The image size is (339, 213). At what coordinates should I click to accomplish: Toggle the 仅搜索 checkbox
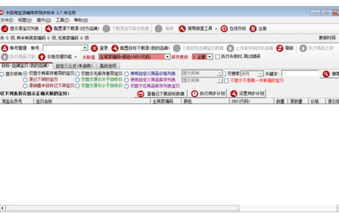(225, 74)
